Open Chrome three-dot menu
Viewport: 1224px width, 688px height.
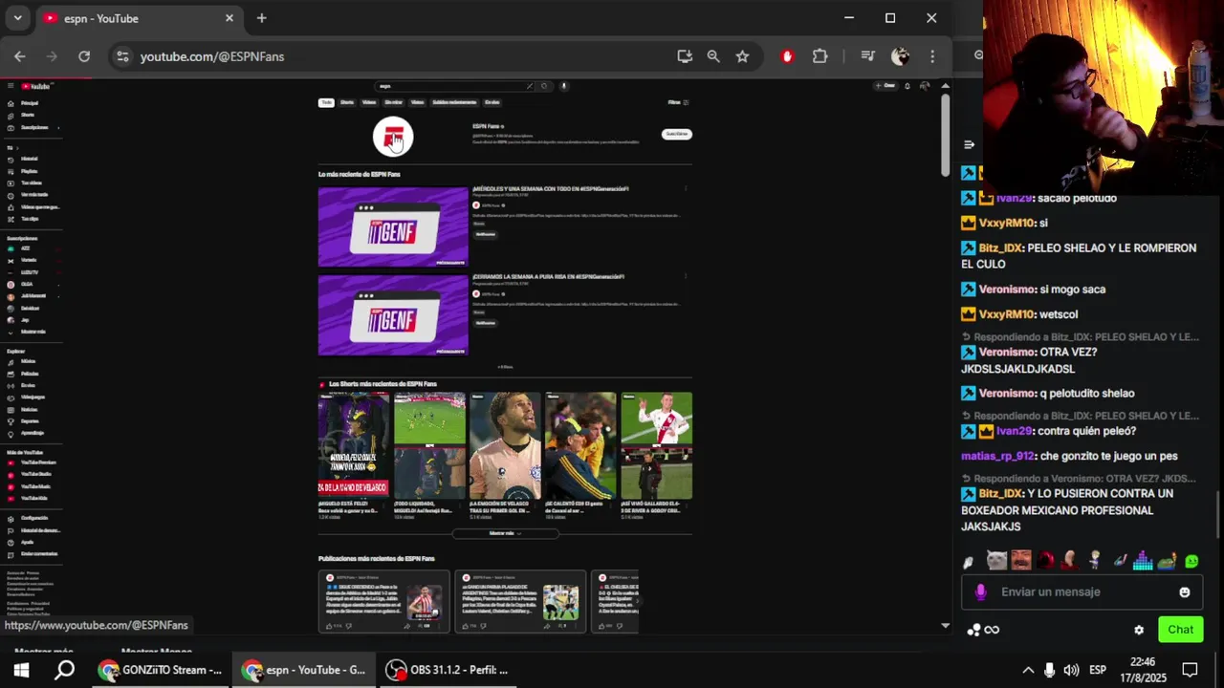click(932, 56)
